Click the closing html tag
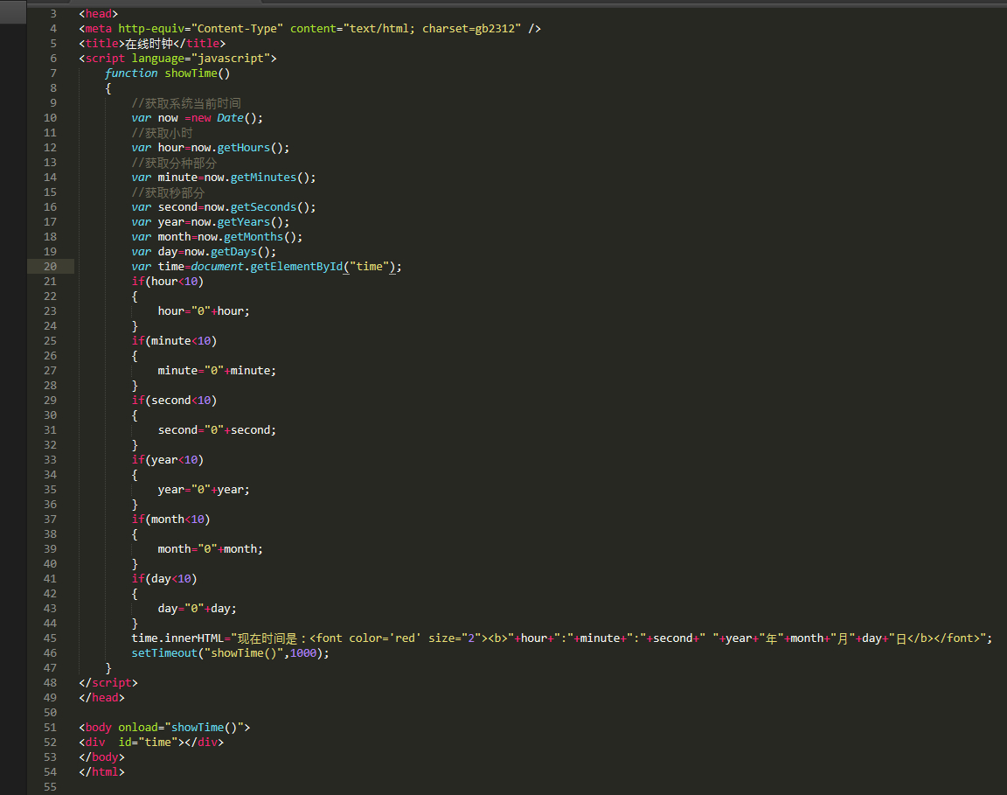The width and height of the screenshot is (1007, 795). pos(101,771)
